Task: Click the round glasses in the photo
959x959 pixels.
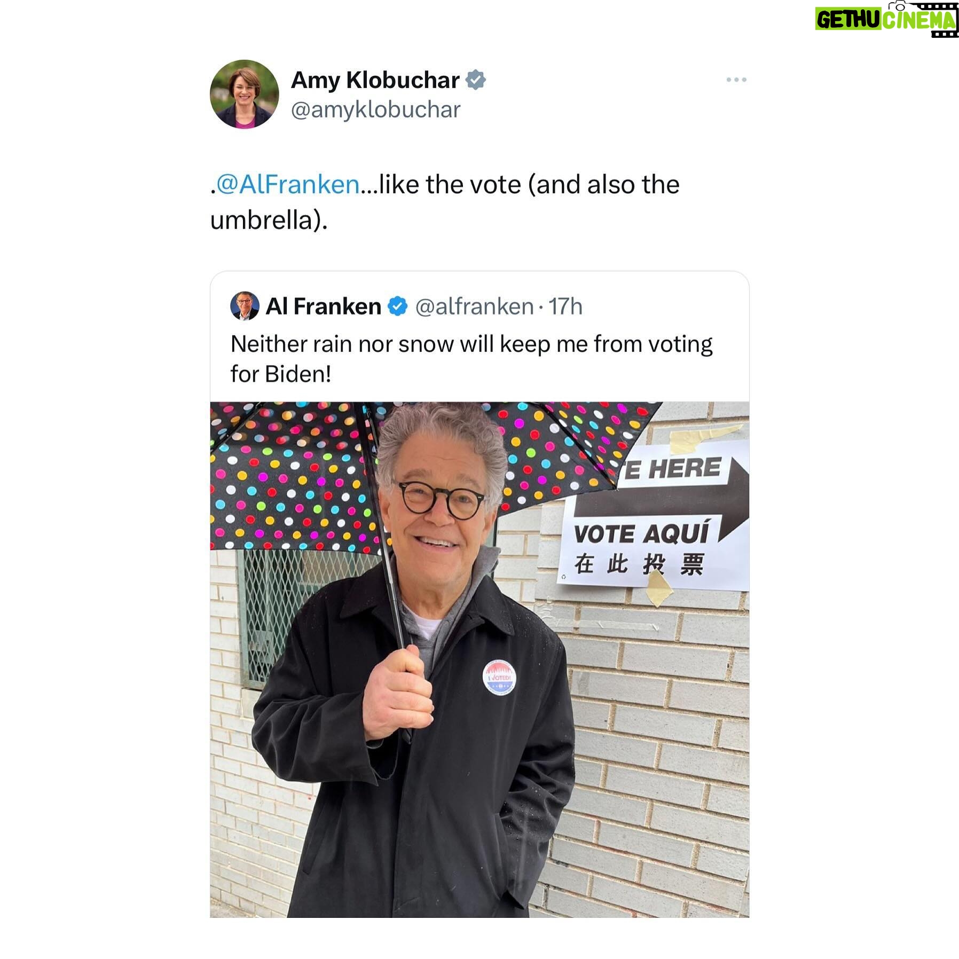Action: click(x=441, y=499)
